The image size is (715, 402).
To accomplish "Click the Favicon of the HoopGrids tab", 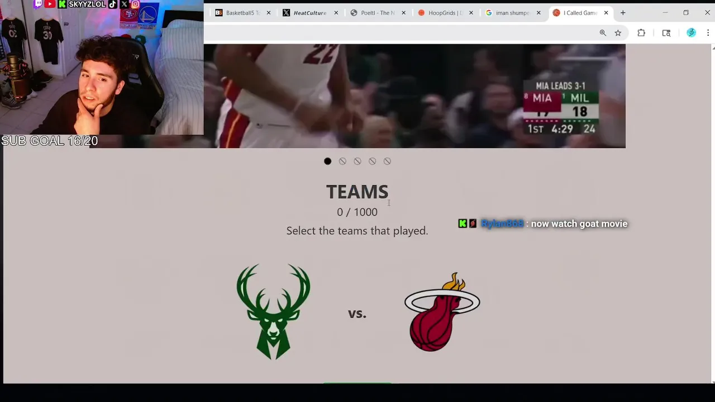I will (x=421, y=13).
